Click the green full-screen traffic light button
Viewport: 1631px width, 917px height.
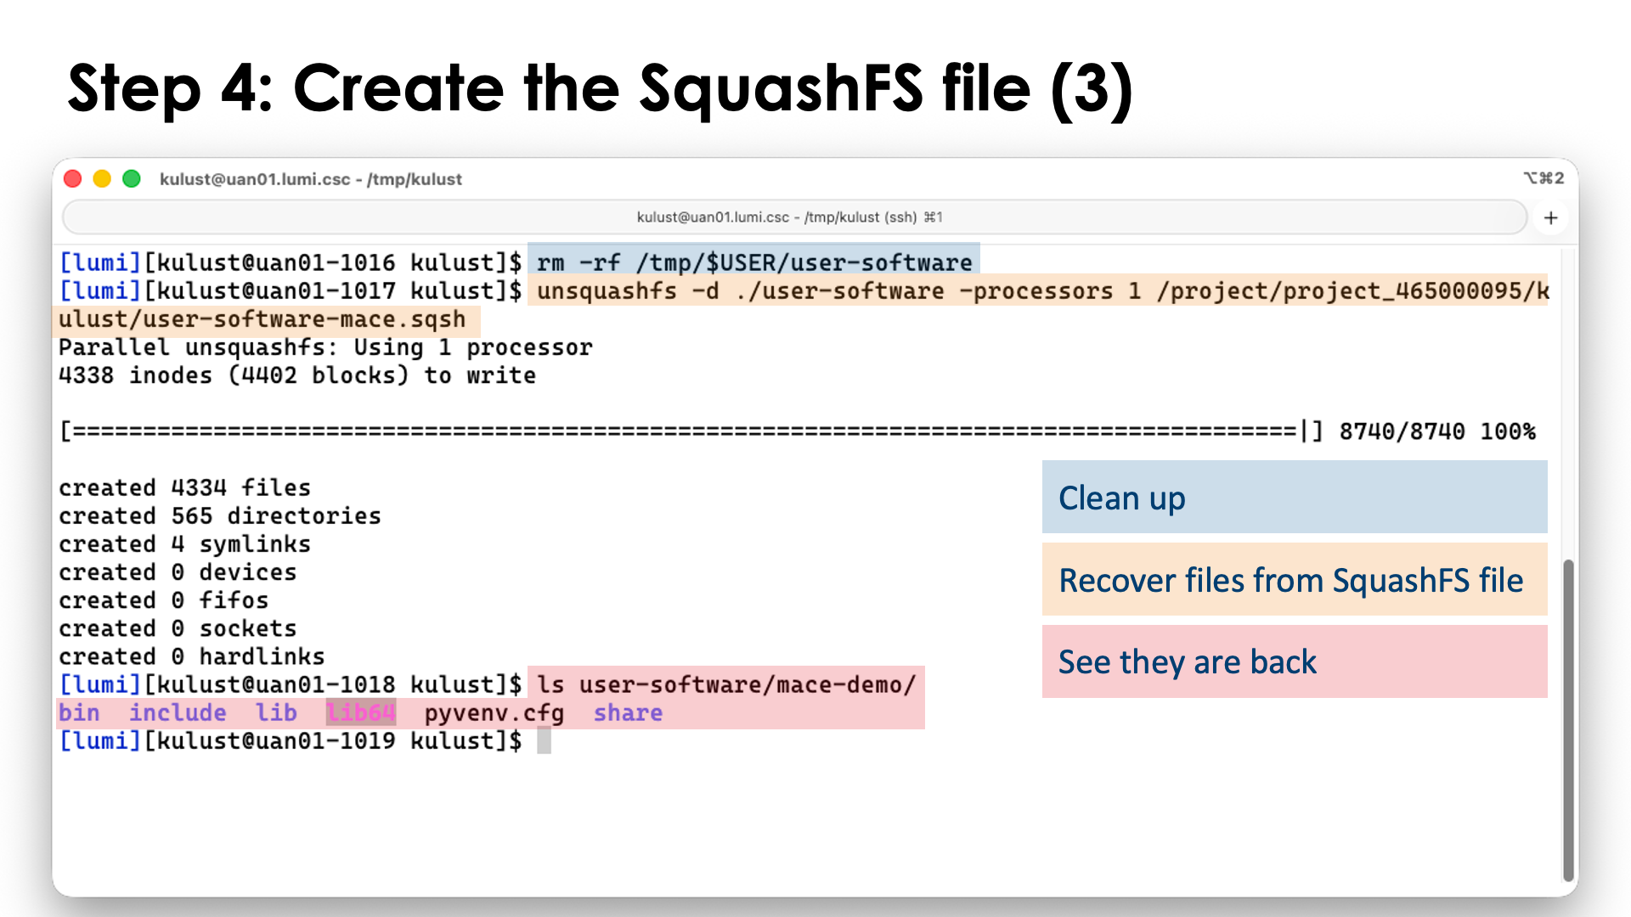tap(133, 179)
